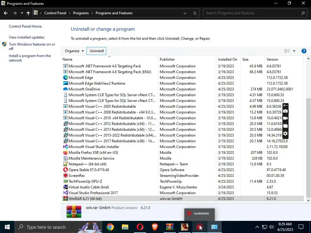Sort list by Installed On column

click(228, 59)
